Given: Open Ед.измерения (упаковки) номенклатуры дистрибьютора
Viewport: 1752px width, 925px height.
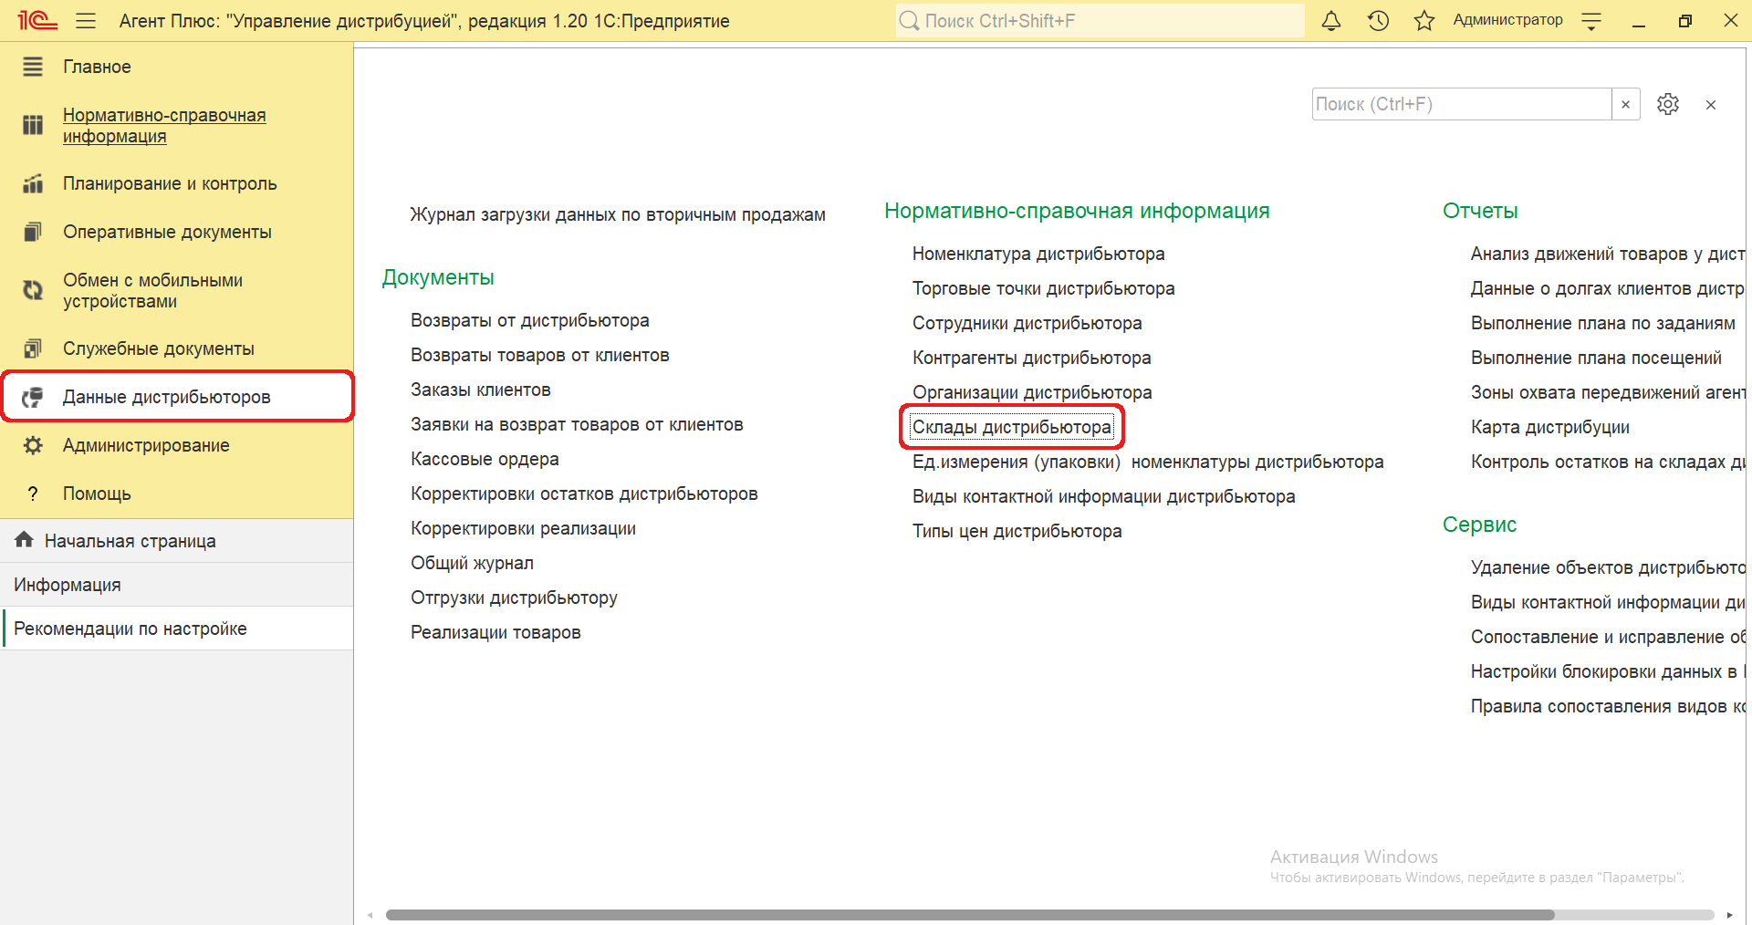Looking at the screenshot, I should (x=1148, y=462).
